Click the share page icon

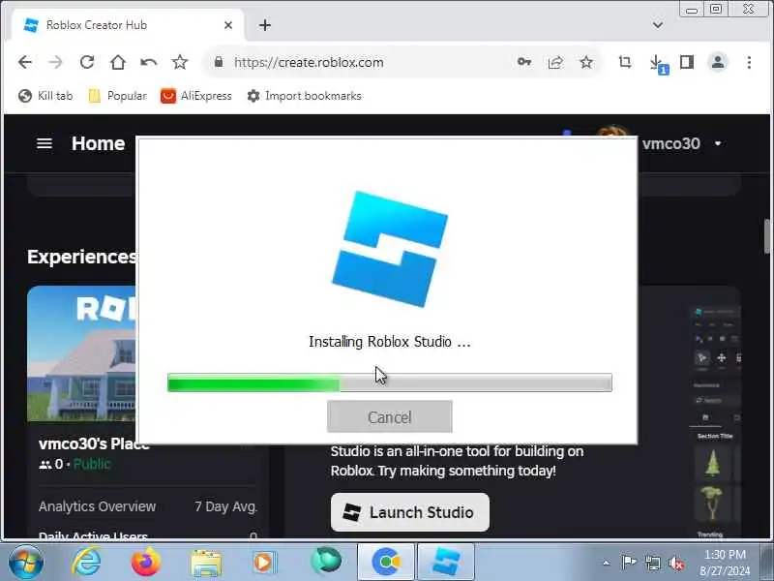click(x=555, y=62)
